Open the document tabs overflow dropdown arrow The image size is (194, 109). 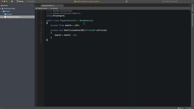(189, 5)
